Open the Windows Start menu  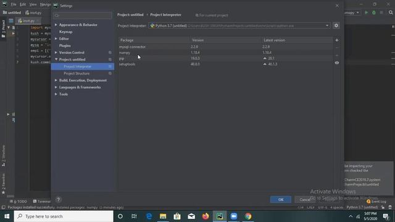click(x=7, y=216)
